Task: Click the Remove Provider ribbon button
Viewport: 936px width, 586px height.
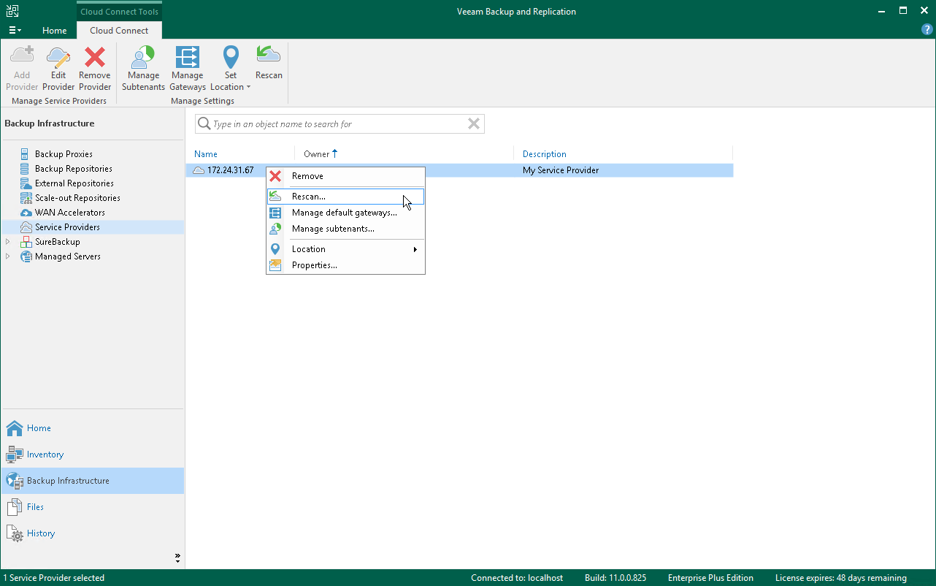Action: point(95,68)
